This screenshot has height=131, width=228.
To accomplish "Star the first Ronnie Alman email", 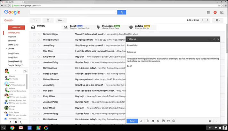I will point(39,68).
